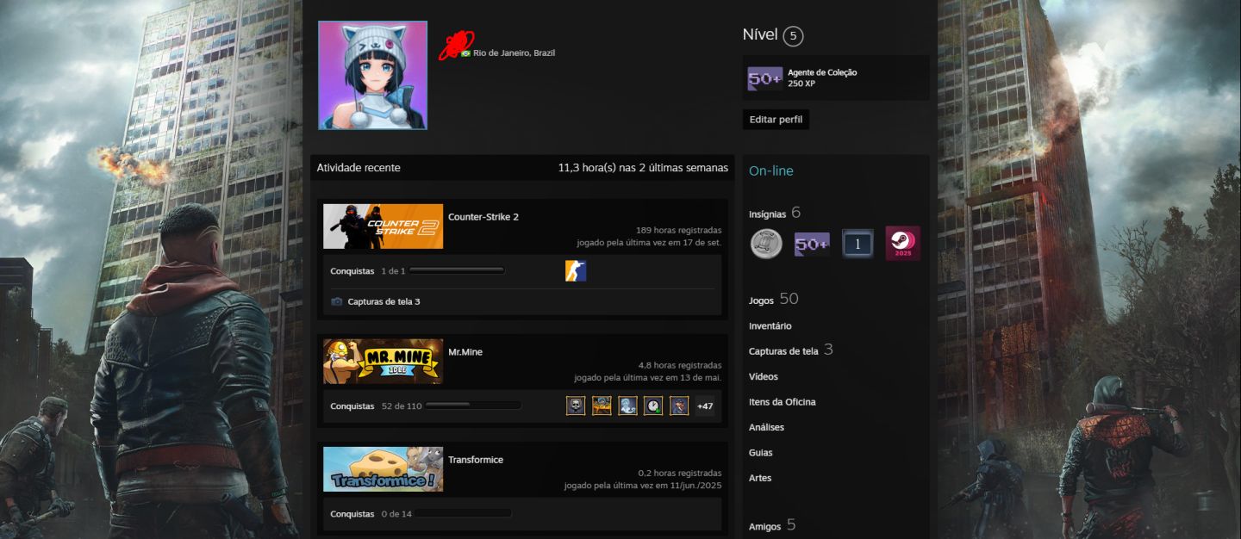
Task: Click the Brazil flag icon
Action: click(466, 53)
